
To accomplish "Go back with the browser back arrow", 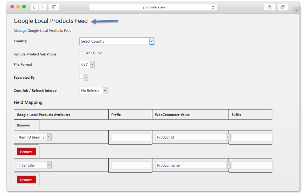I will [34, 7].
